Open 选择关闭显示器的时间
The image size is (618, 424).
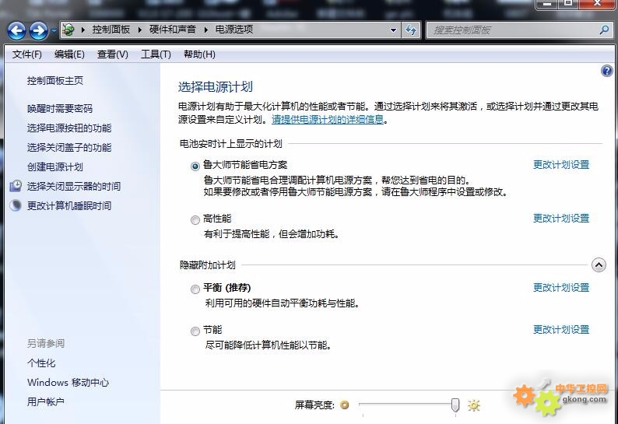coord(74,187)
